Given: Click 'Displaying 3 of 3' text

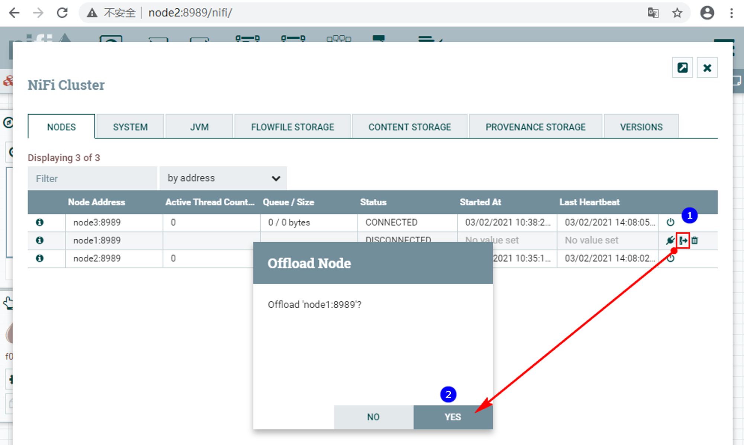Looking at the screenshot, I should [64, 158].
